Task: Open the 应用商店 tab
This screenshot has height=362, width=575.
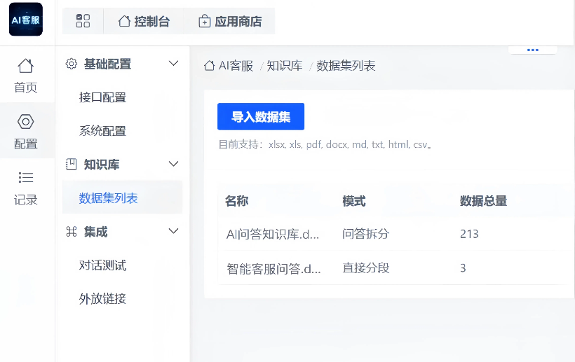Action: (230, 22)
